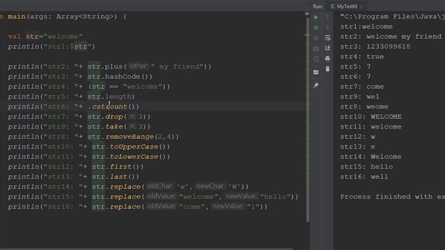This screenshot has width=445, height=250.
Task: Click console output str10: WELCOME
Action: tap(371, 117)
